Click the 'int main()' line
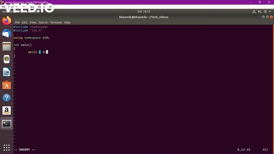 coord(23,45)
